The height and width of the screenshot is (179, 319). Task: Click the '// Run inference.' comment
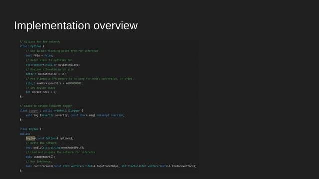pos(39,161)
